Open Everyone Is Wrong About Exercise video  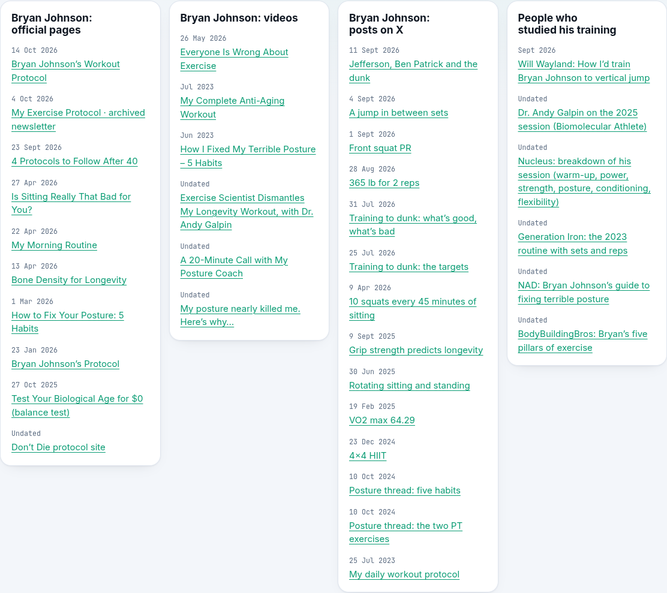point(234,59)
